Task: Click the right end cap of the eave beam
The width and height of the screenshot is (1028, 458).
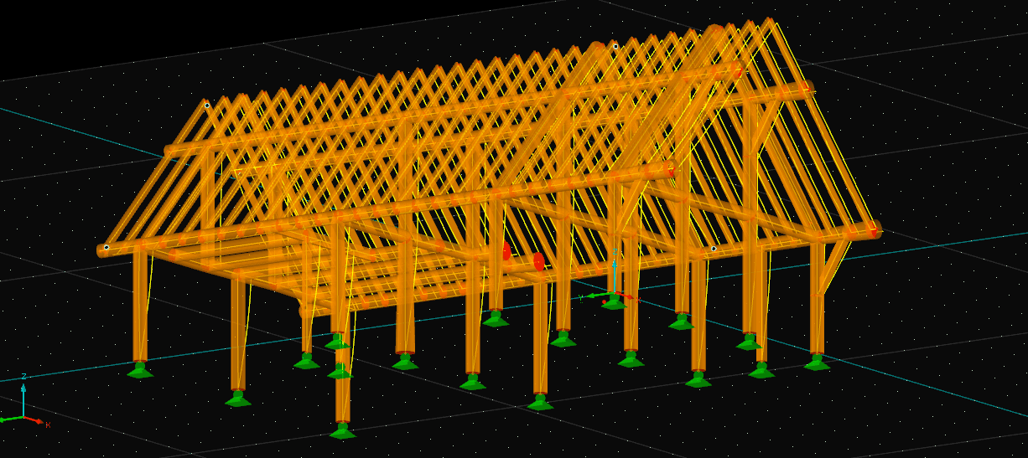Action: (875, 229)
